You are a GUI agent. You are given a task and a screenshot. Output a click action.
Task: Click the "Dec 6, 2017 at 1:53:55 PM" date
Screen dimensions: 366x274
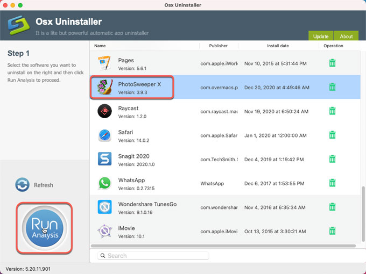click(x=274, y=184)
